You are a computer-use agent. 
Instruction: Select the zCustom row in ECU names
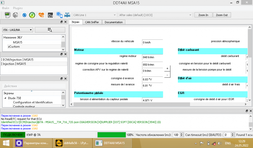click(34, 46)
